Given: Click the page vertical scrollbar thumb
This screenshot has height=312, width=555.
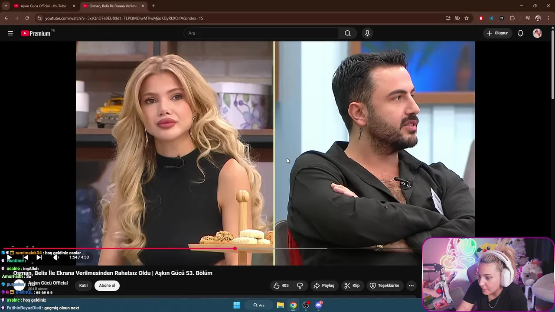Looking at the screenshot, I should click(x=552, y=65).
